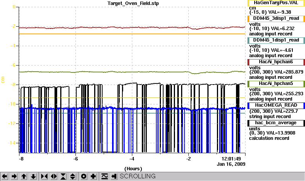Image resolution: width=305 pixels, height=181 pixels.
Task: Click the VAL=285.879 reading text
Action: [289, 72]
